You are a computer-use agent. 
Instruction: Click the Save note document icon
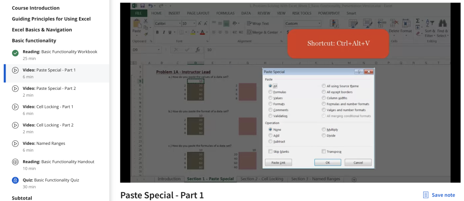coord(426,195)
